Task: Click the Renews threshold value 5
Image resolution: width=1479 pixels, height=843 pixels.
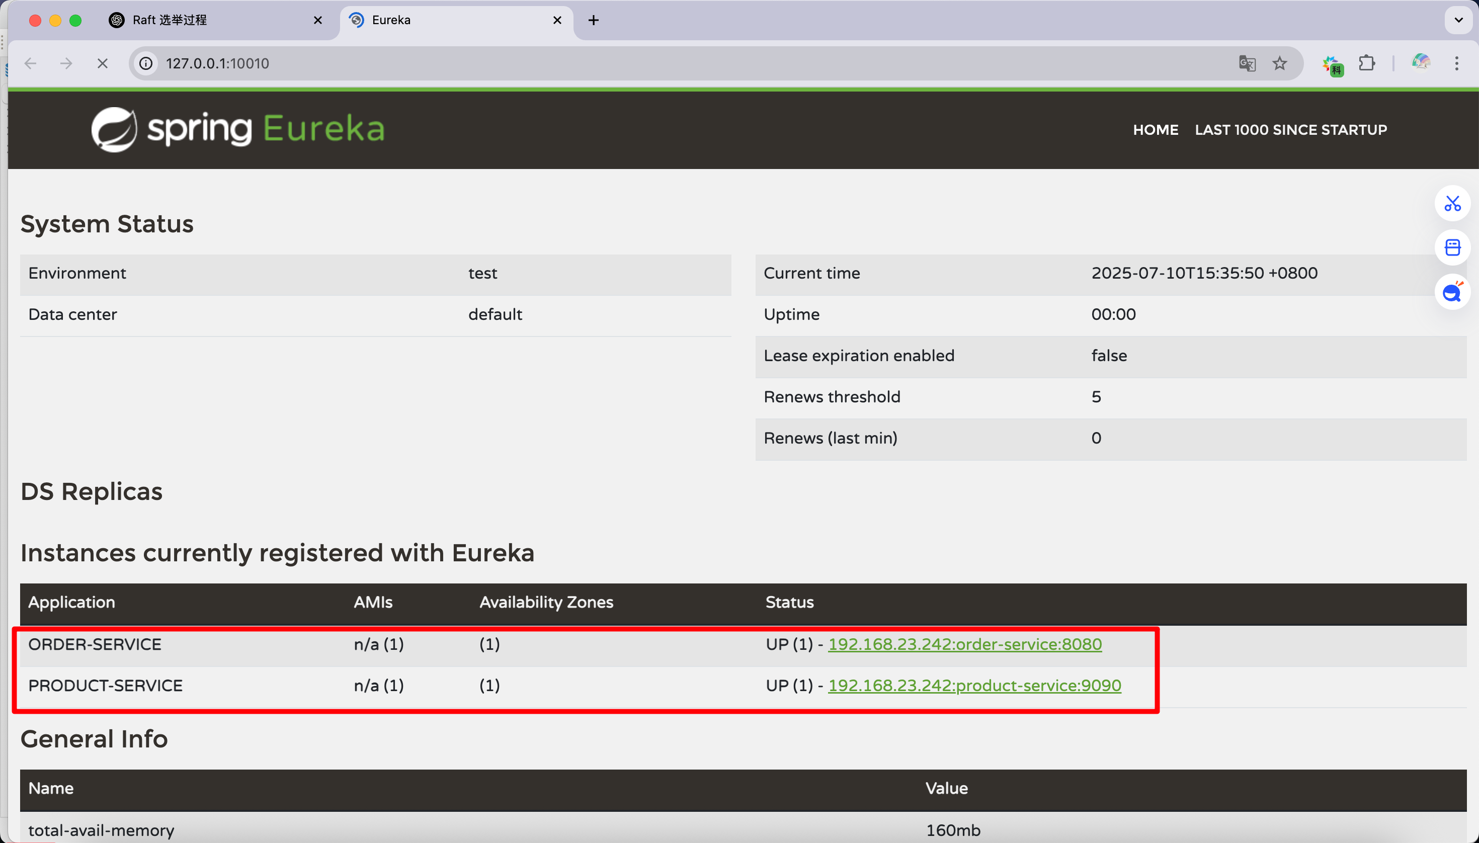Action: (x=1096, y=397)
